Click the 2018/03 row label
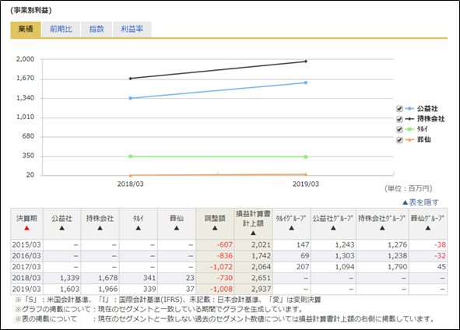The width and height of the screenshot is (460, 330). pyautogui.click(x=26, y=278)
